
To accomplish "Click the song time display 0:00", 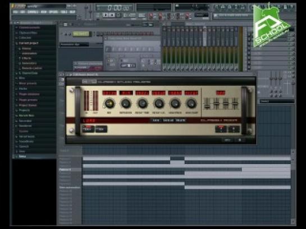I will click(114, 8).
